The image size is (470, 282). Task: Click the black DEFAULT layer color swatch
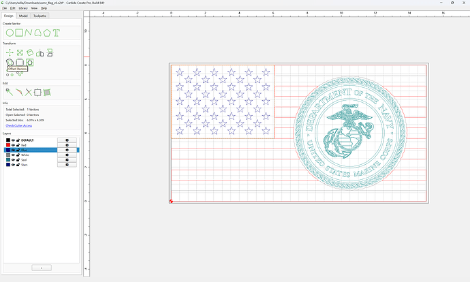[8, 140]
